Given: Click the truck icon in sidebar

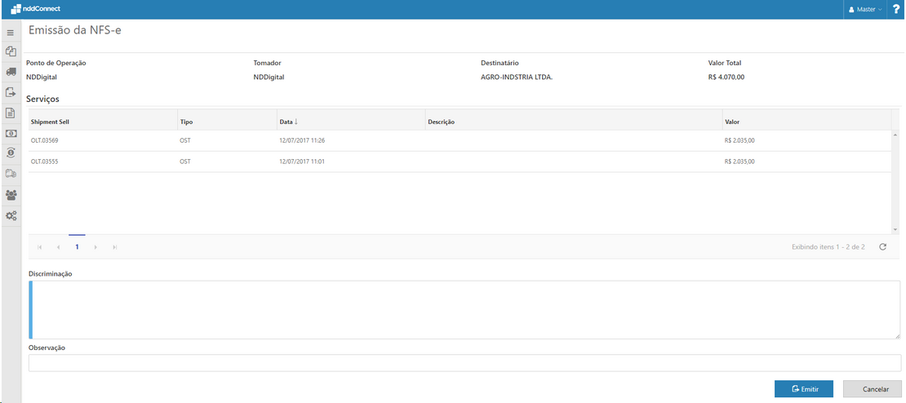Looking at the screenshot, I should [11, 72].
